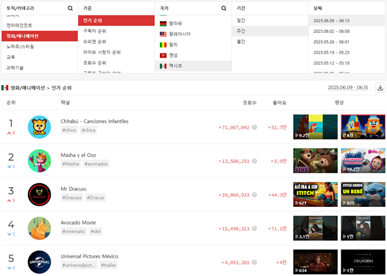
Task: Select 구독자 순위 ranking criterion
Action: (96, 31)
